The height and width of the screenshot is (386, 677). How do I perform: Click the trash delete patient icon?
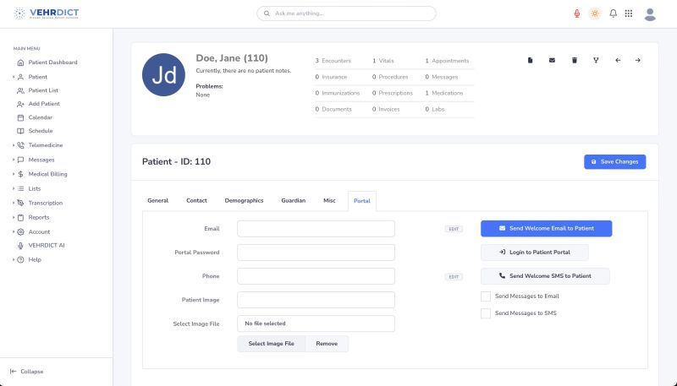(575, 60)
